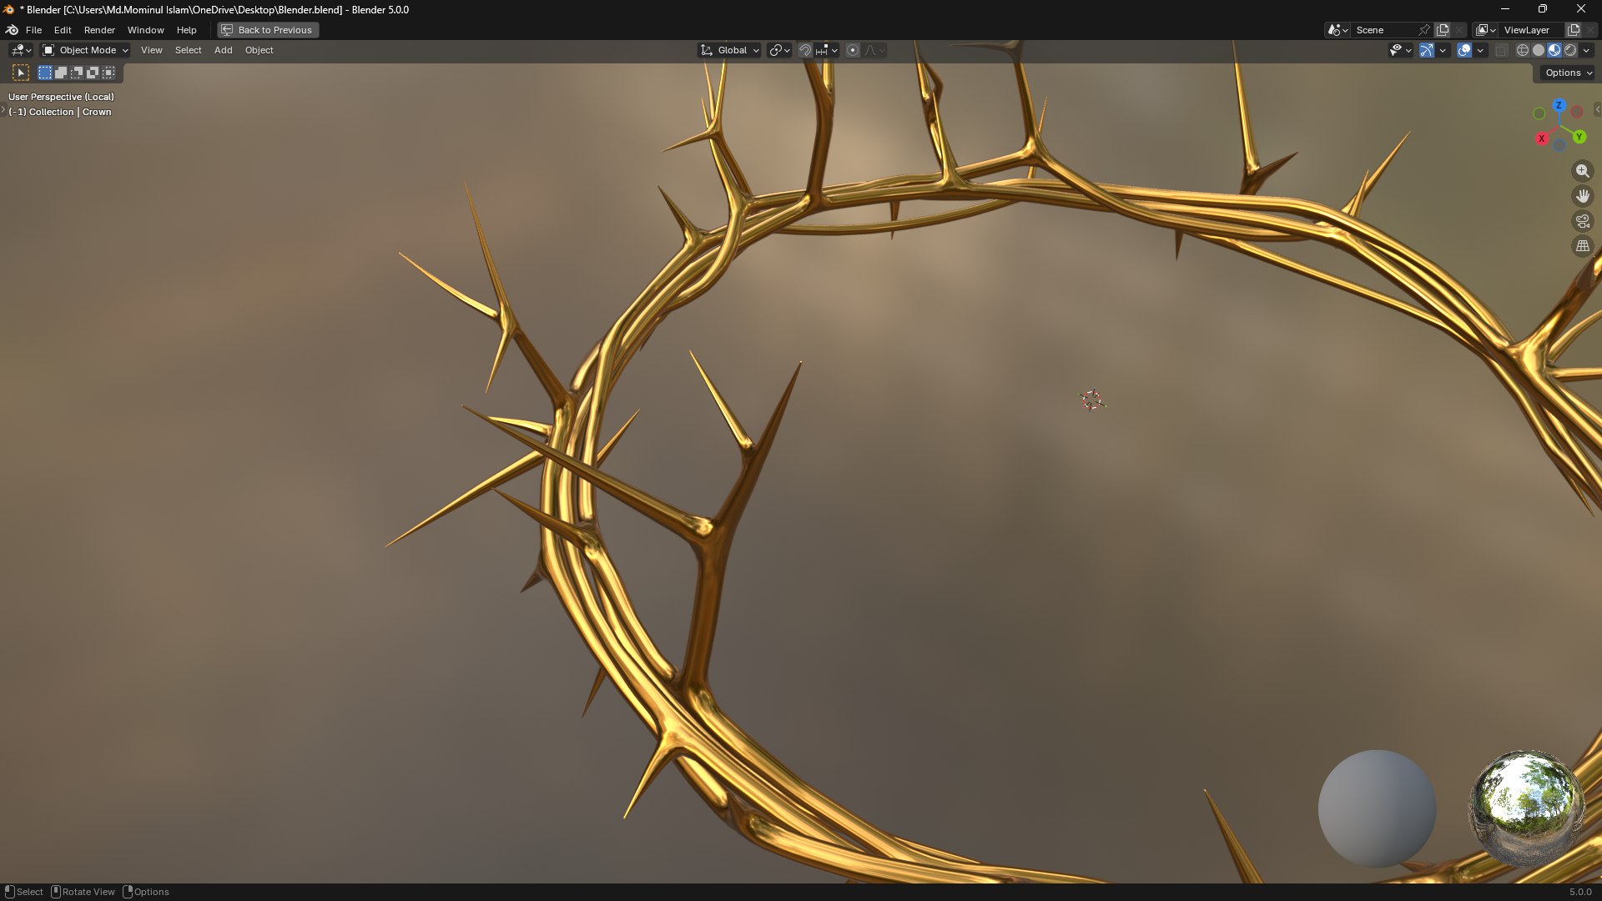
Task: Open the Help menu
Action: (186, 30)
